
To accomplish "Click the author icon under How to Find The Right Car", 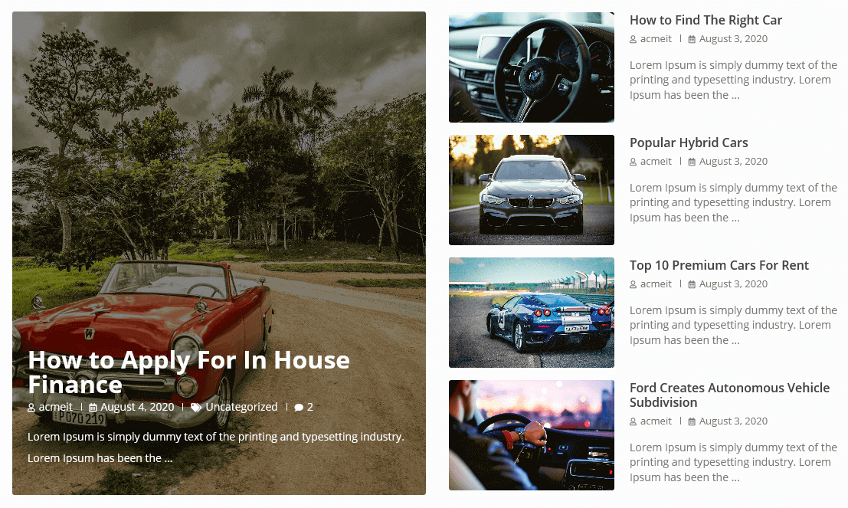I will 634,40.
